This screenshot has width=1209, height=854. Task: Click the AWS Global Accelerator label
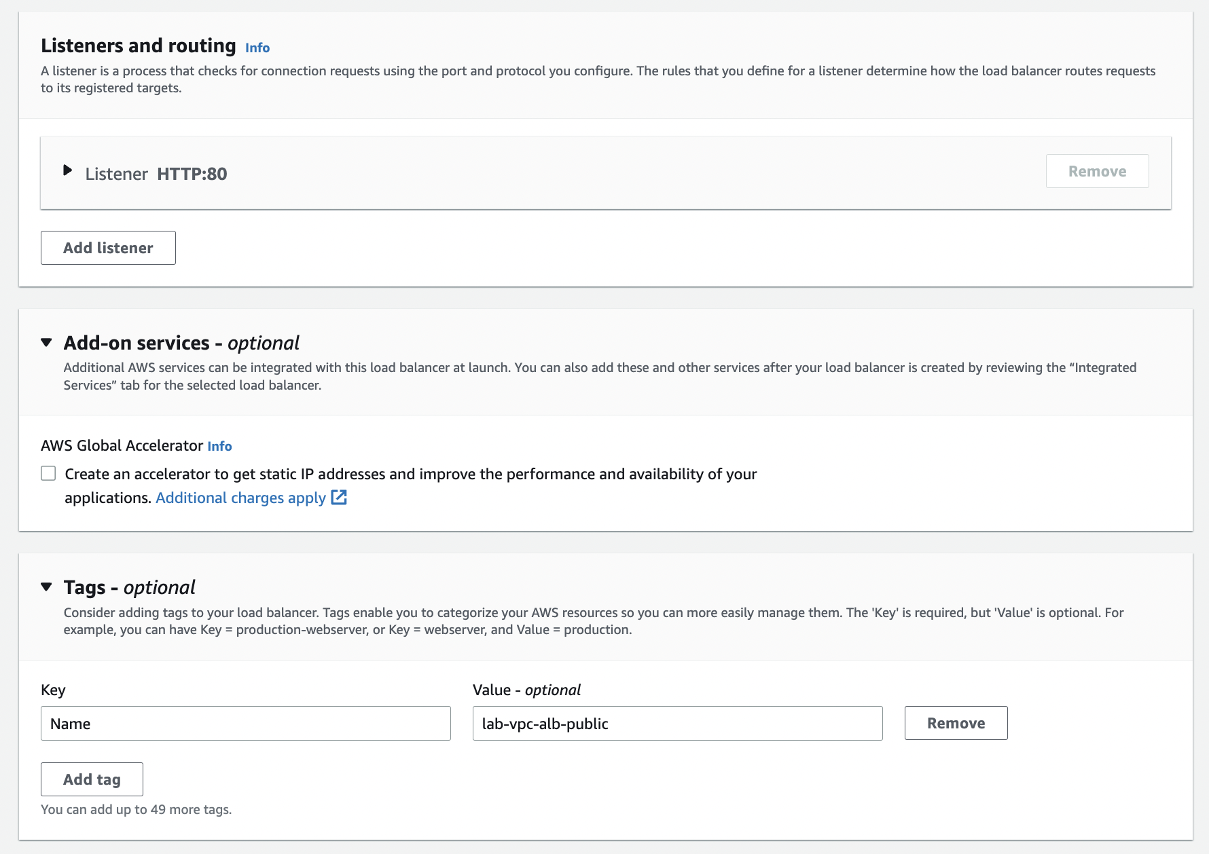122,445
